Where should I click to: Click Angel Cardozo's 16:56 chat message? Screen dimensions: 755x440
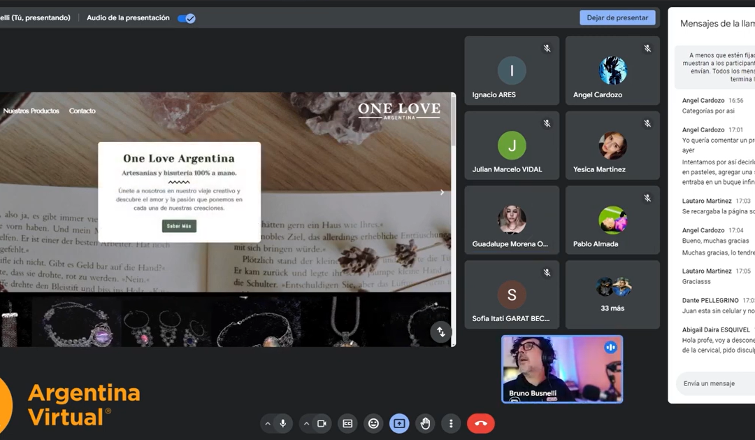[708, 111]
